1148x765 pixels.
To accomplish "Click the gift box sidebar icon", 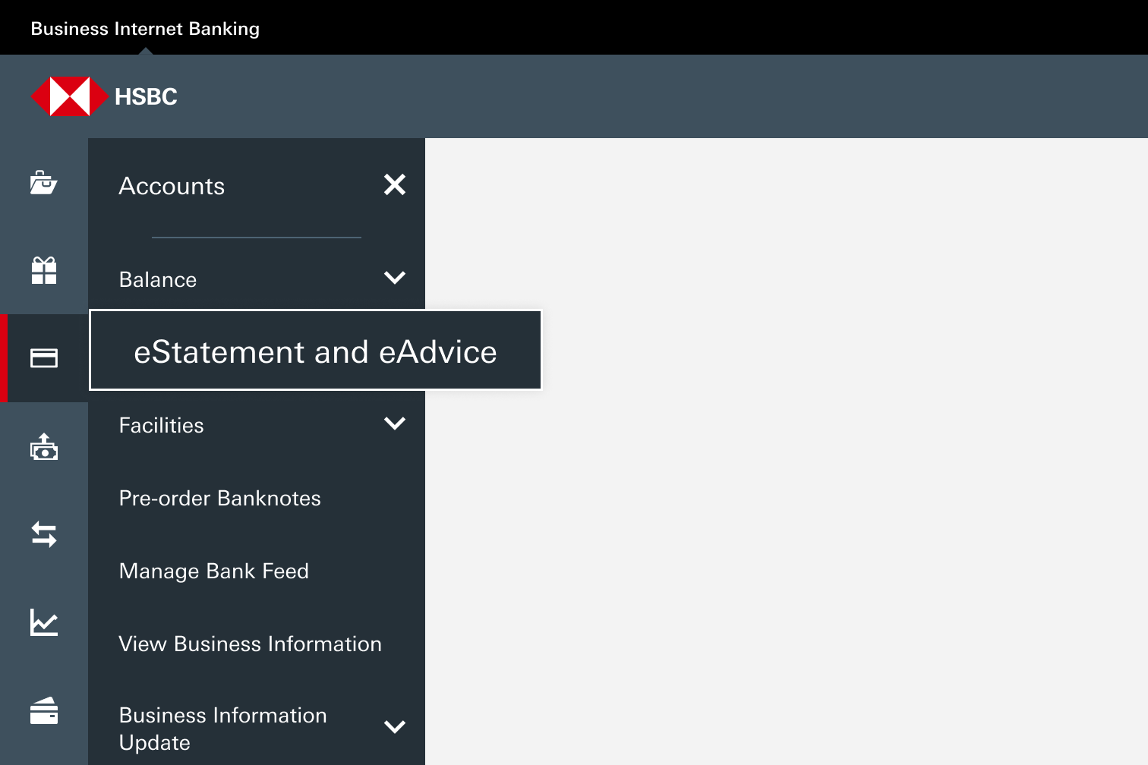I will click(x=43, y=271).
